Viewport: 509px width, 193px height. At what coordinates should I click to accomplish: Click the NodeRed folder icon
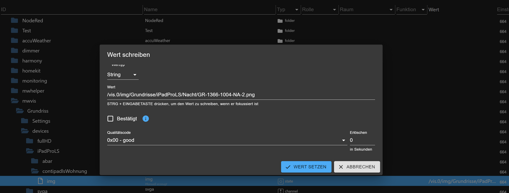click(15, 20)
